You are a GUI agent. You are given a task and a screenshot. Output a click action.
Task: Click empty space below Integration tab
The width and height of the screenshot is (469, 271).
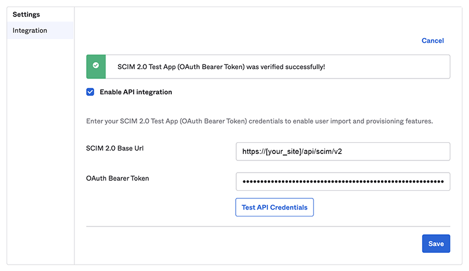[40, 146]
